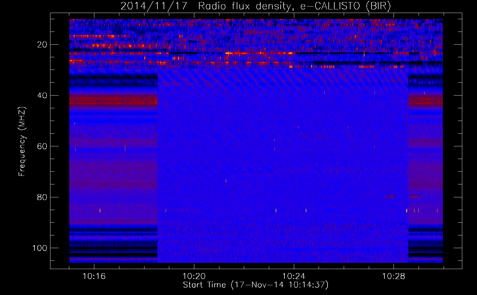Click the '10:24' time tick label

tap(294, 276)
